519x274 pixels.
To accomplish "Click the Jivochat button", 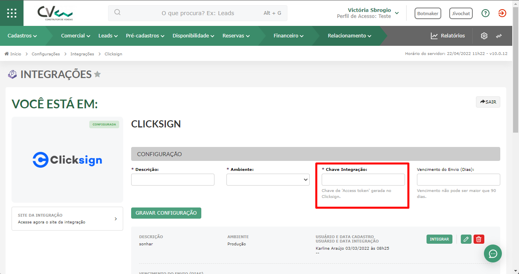I will (x=461, y=13).
